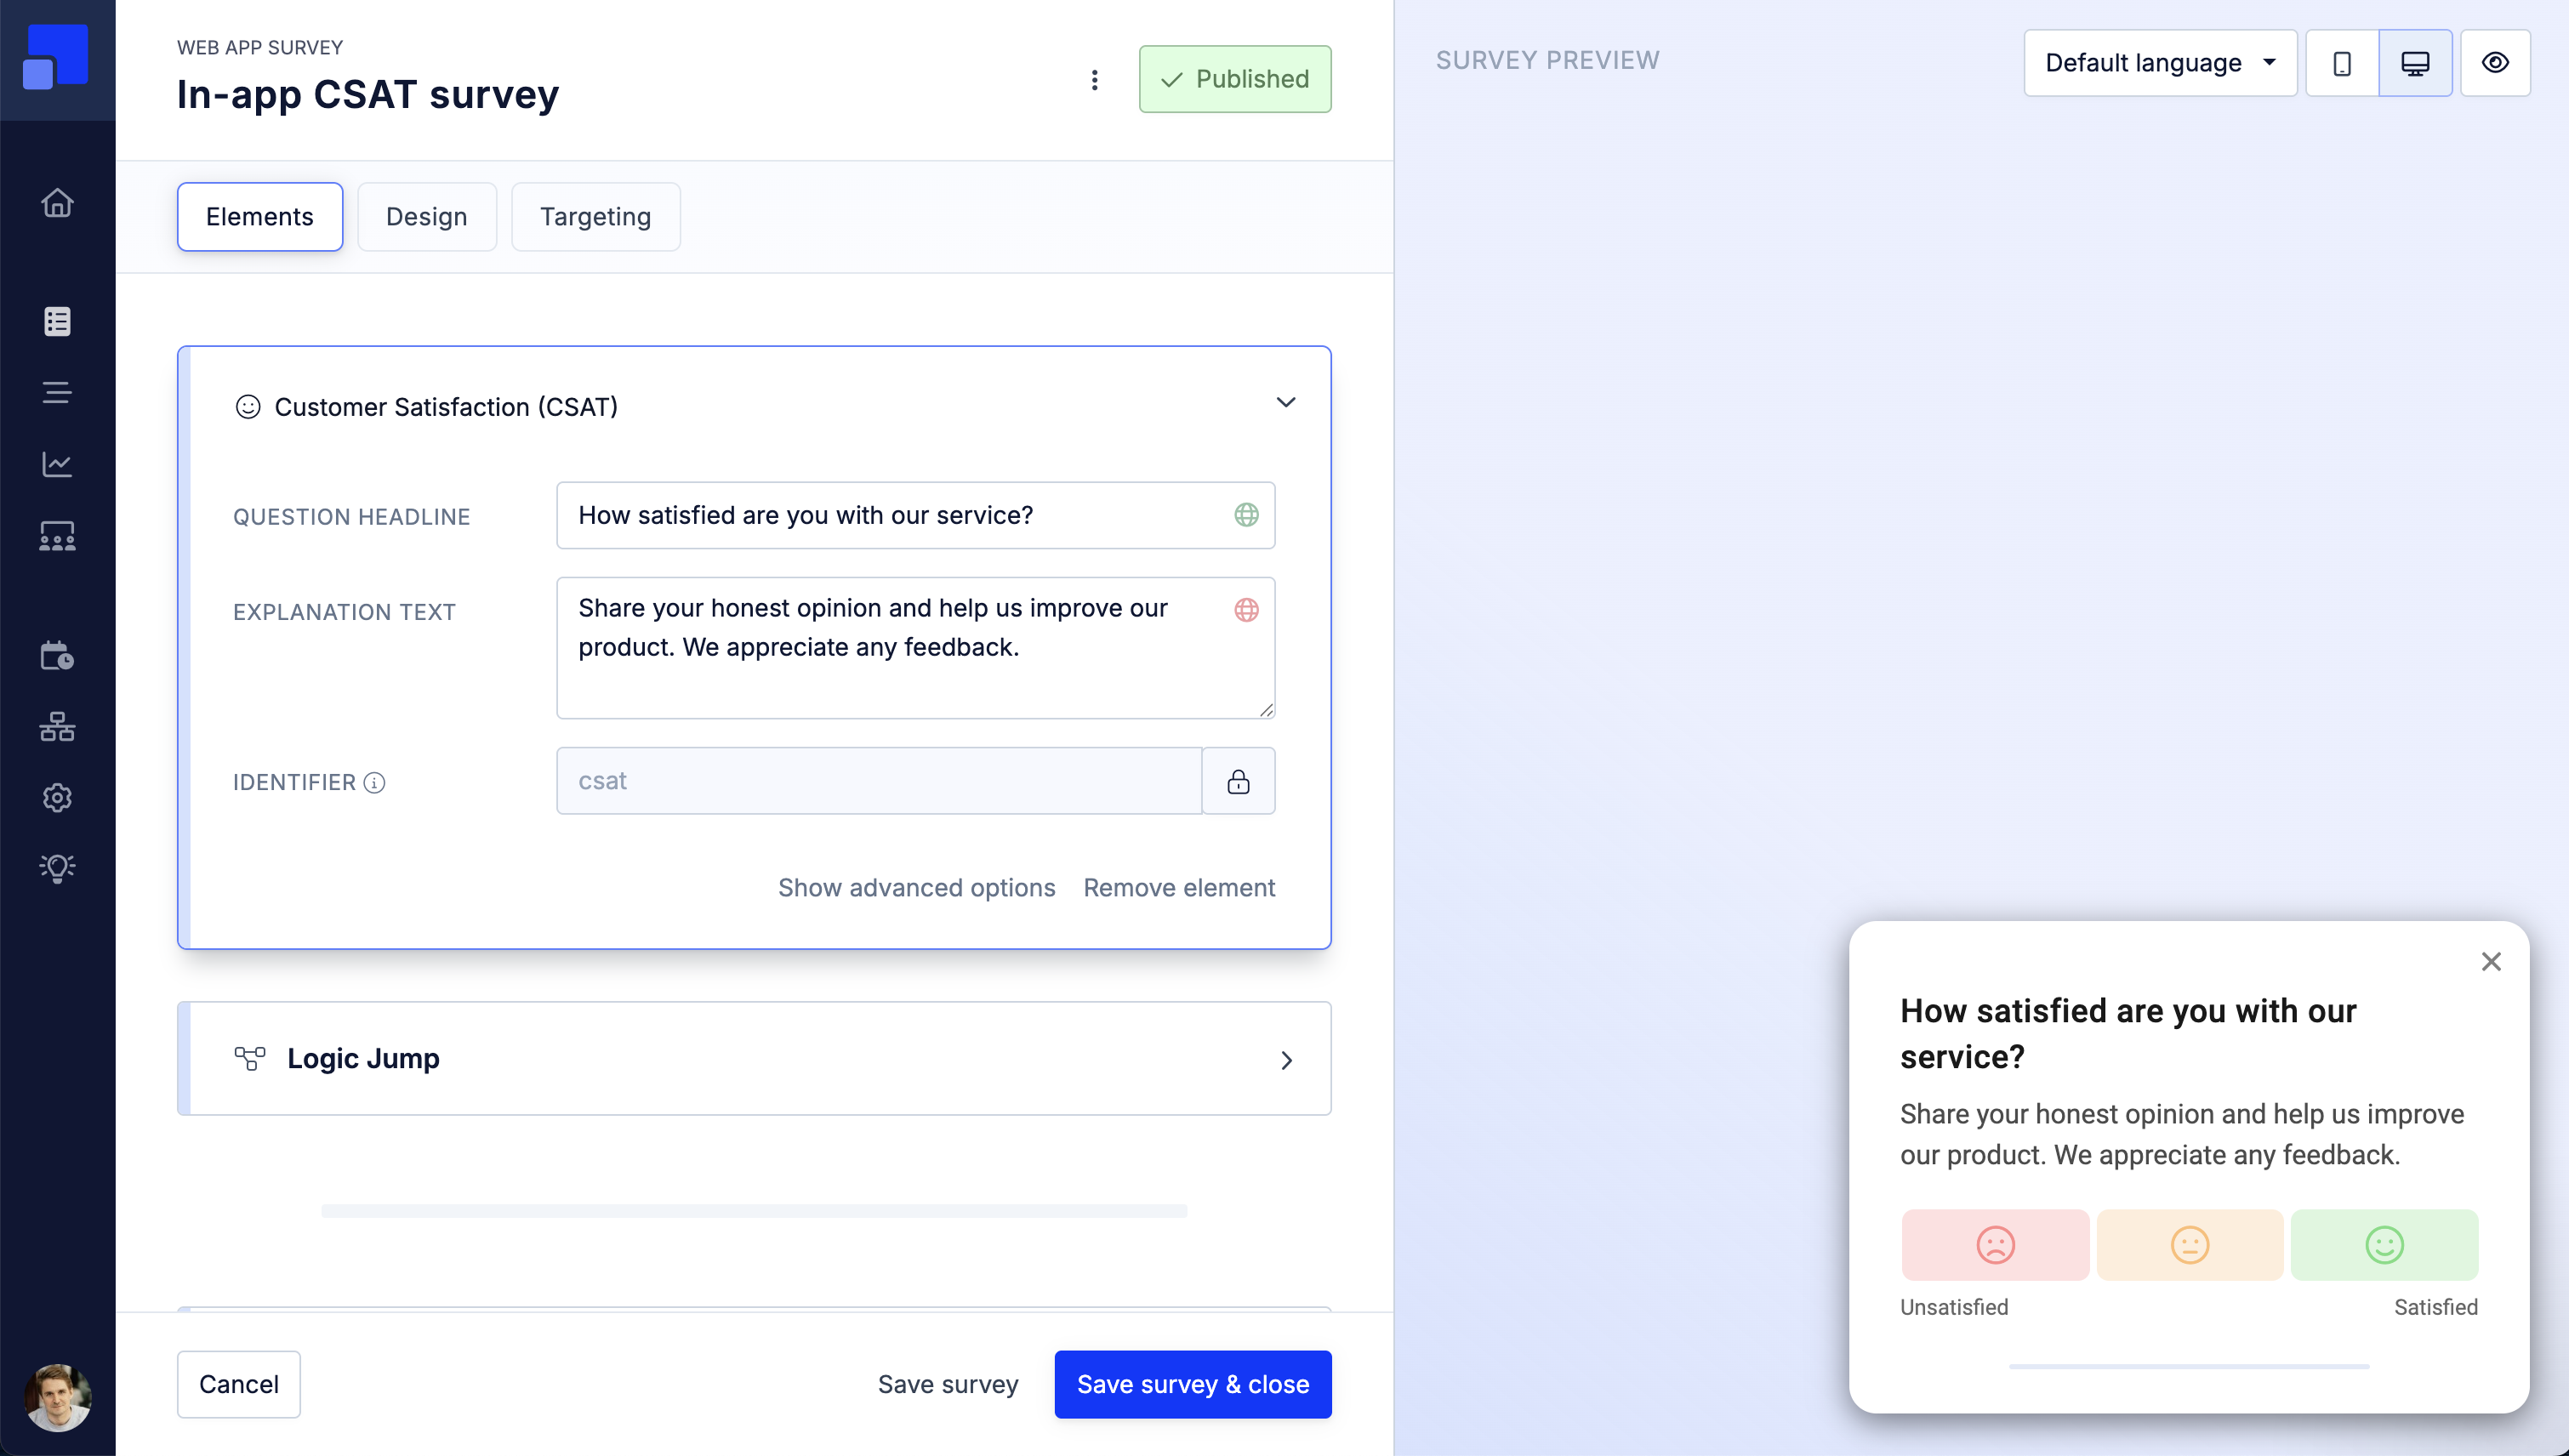The height and width of the screenshot is (1456, 2569).
Task: Click into the Question Headline input field
Action: (x=890, y=515)
